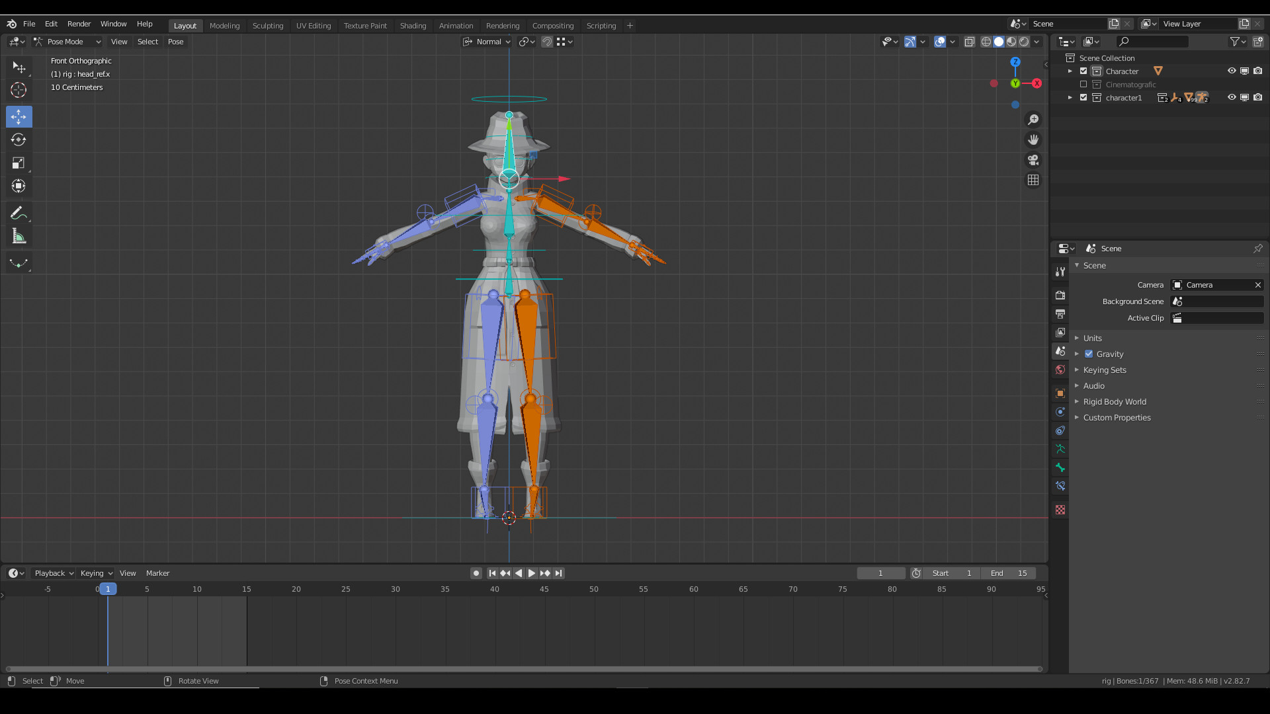Select the Measure tool
The height and width of the screenshot is (714, 1270).
click(x=19, y=237)
